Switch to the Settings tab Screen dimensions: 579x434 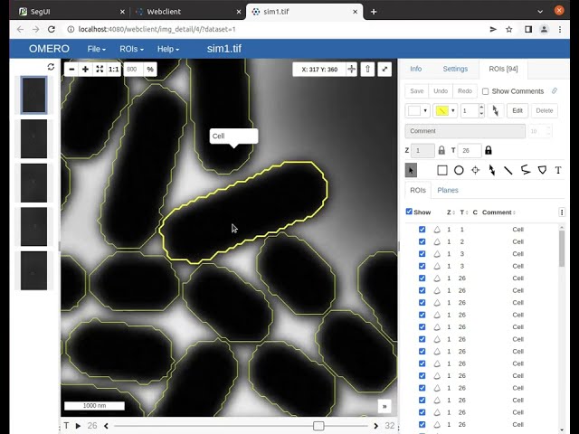coord(455,69)
